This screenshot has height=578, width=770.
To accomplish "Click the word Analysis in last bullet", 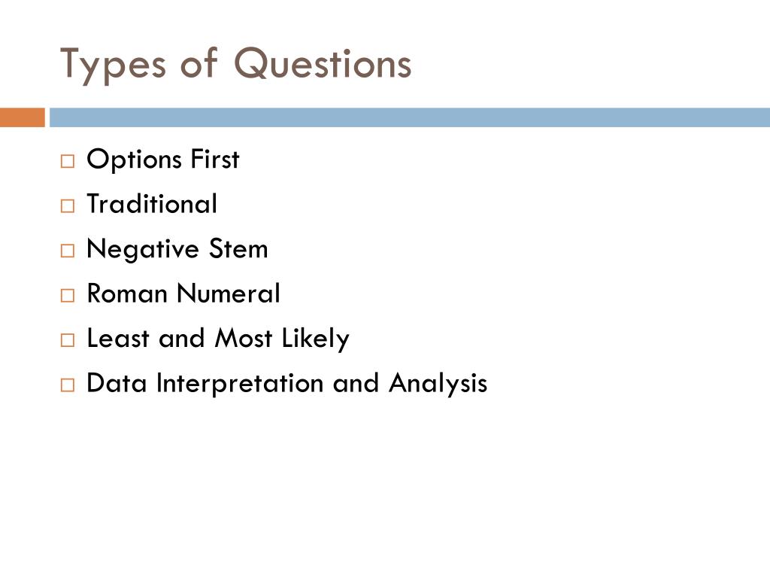I will (438, 383).
